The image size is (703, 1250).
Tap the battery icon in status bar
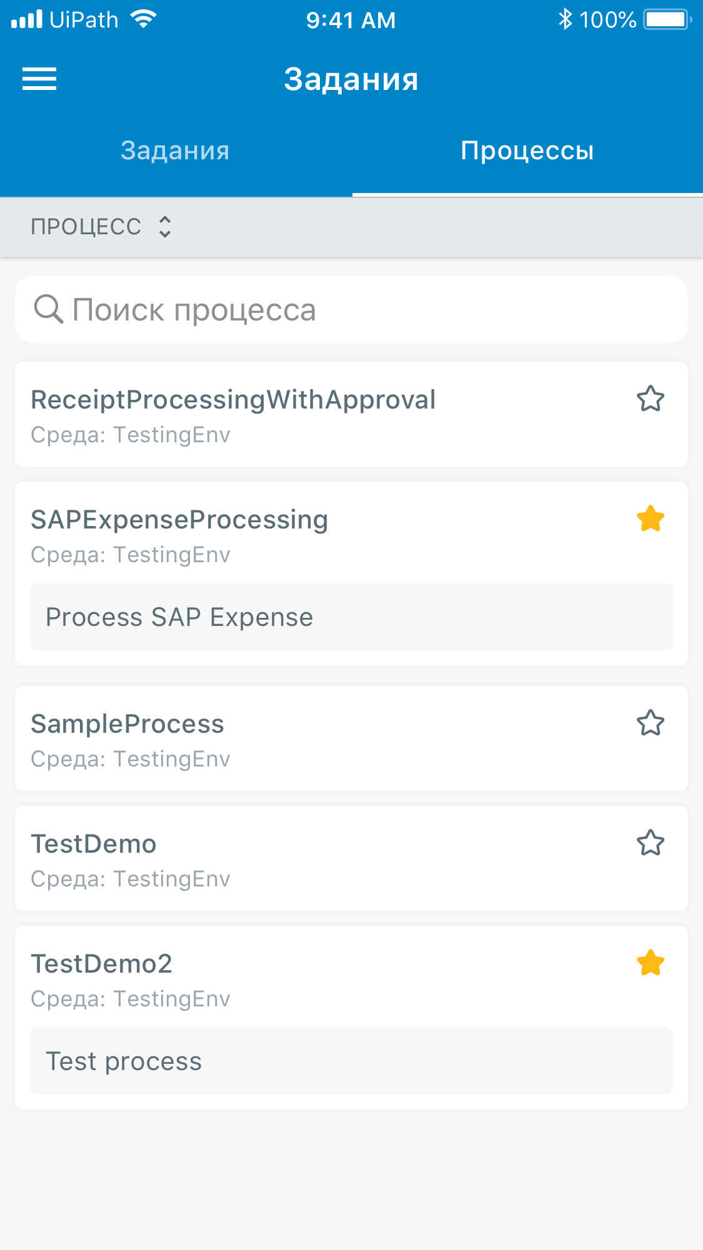(x=668, y=19)
